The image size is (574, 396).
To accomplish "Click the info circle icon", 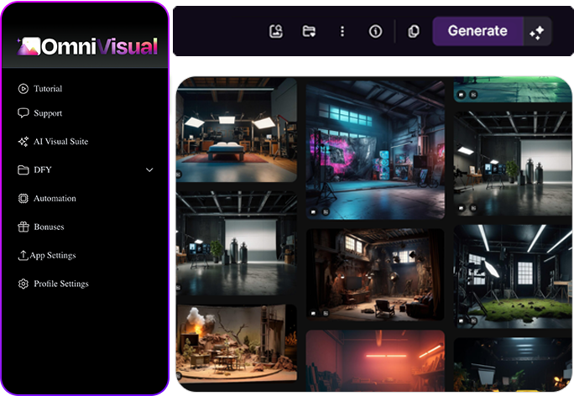I will point(375,31).
